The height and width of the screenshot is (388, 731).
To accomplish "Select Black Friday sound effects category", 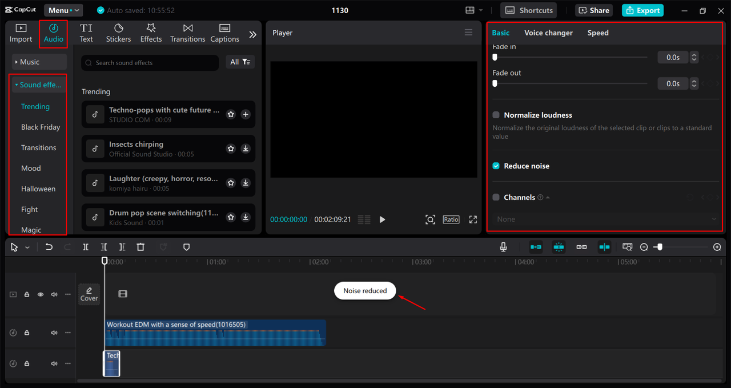I will (x=41, y=127).
